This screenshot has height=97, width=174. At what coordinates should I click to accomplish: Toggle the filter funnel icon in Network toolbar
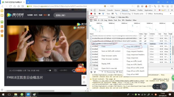coord(103,14)
